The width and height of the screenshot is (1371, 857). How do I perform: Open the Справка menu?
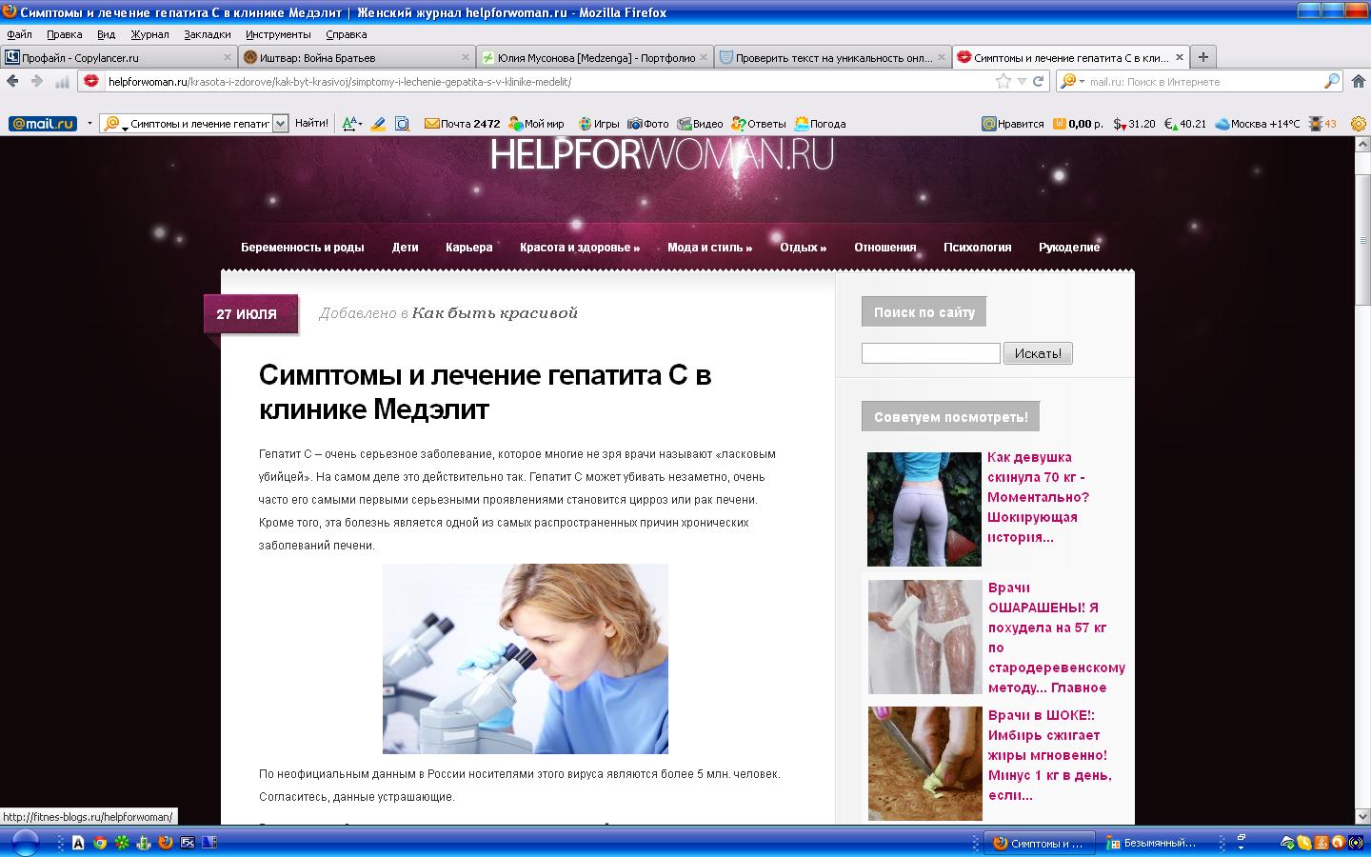346,34
